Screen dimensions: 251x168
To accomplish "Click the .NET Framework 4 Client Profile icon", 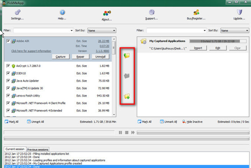I will click(x=13, y=103).
